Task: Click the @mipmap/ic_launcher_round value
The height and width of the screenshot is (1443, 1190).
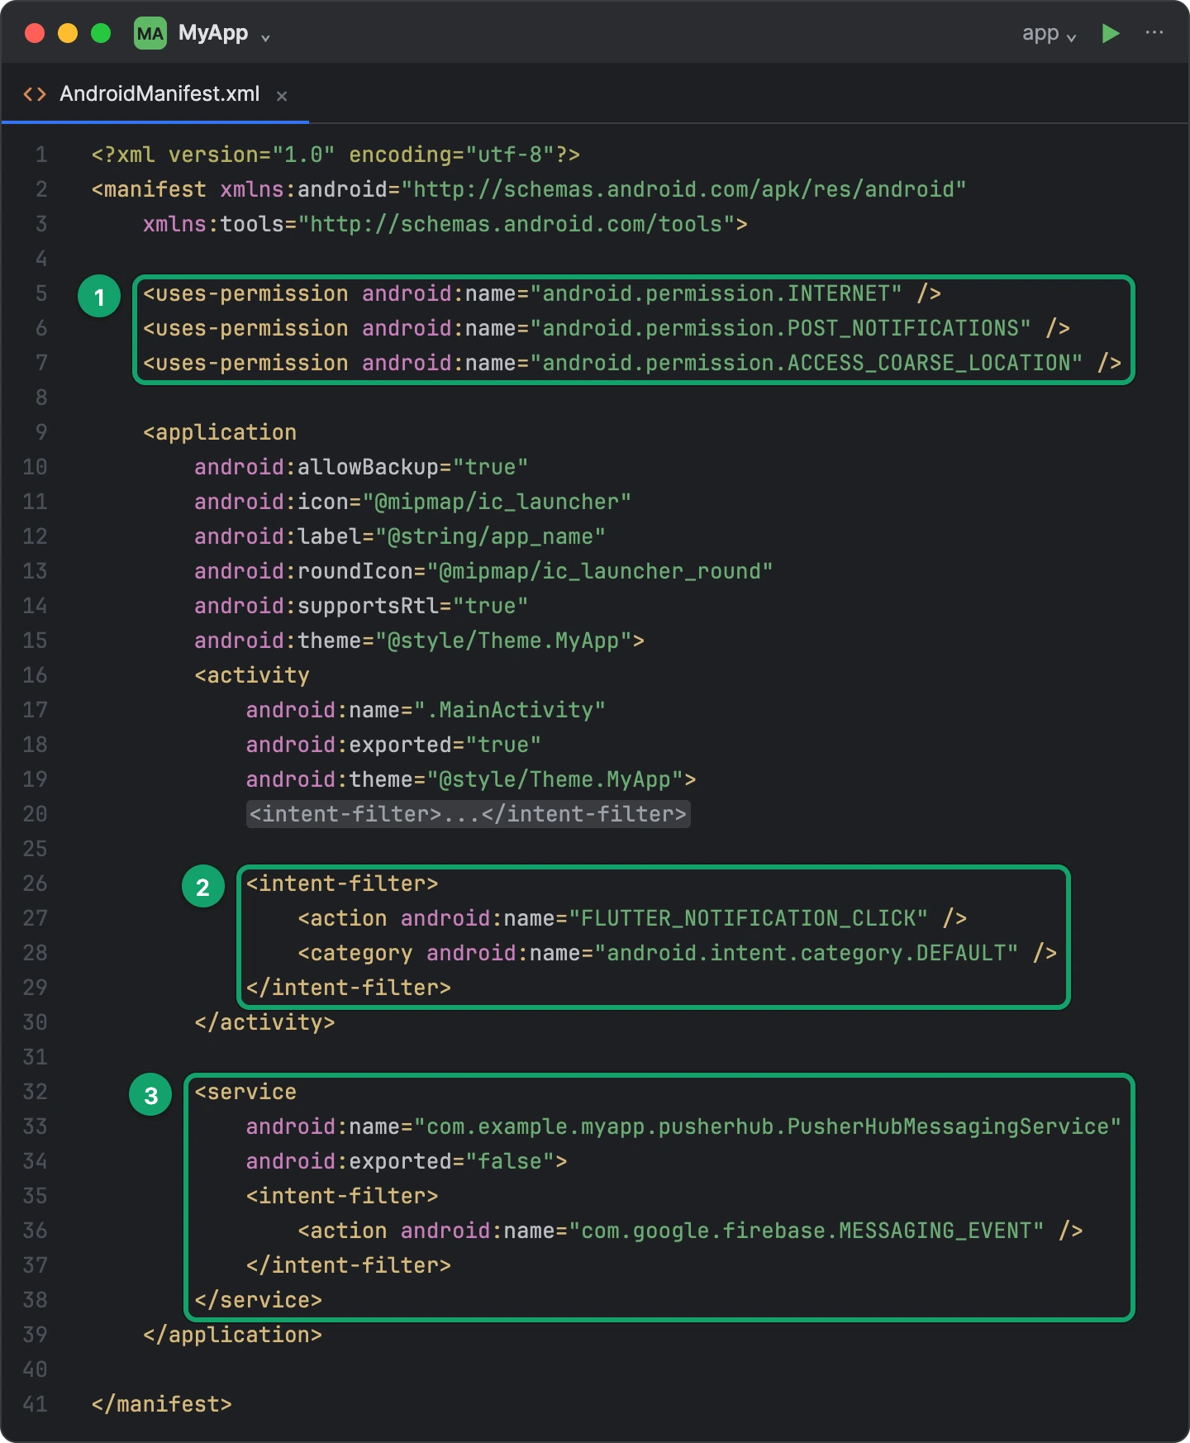Action: 600,571
